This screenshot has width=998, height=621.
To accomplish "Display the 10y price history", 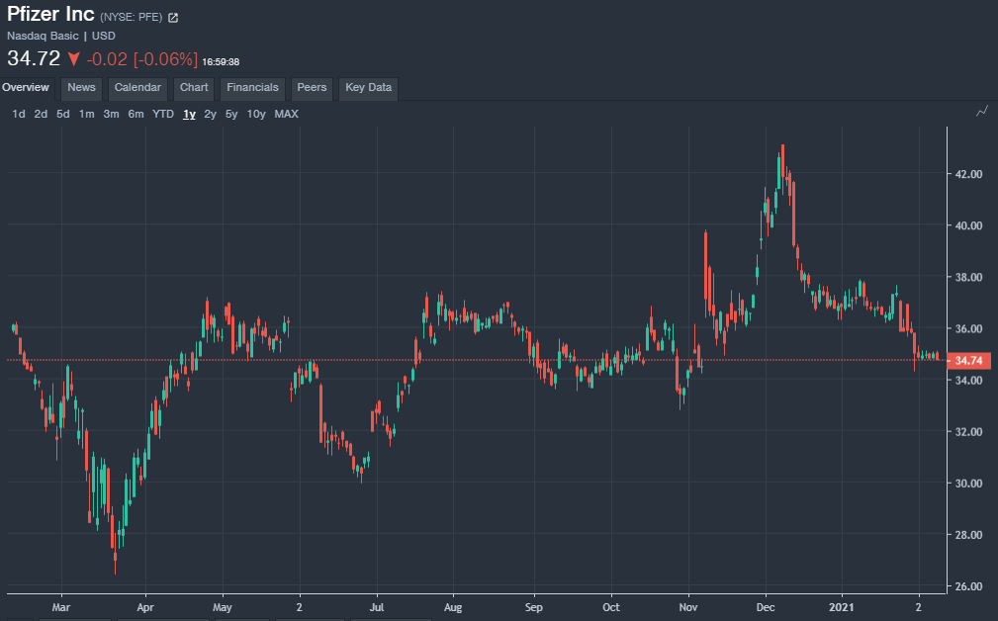I will [x=256, y=114].
